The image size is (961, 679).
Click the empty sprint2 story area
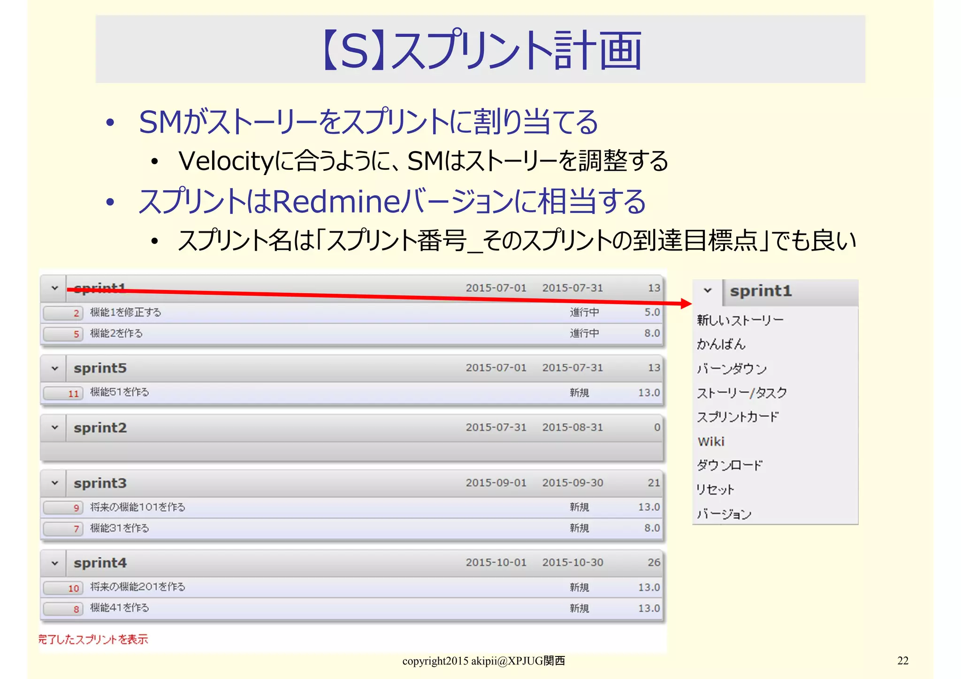(351, 451)
